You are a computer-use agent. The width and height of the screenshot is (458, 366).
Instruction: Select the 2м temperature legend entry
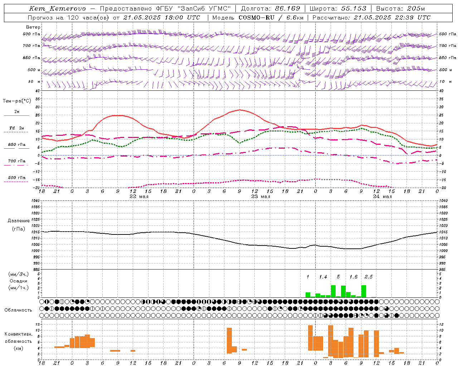[17, 112]
